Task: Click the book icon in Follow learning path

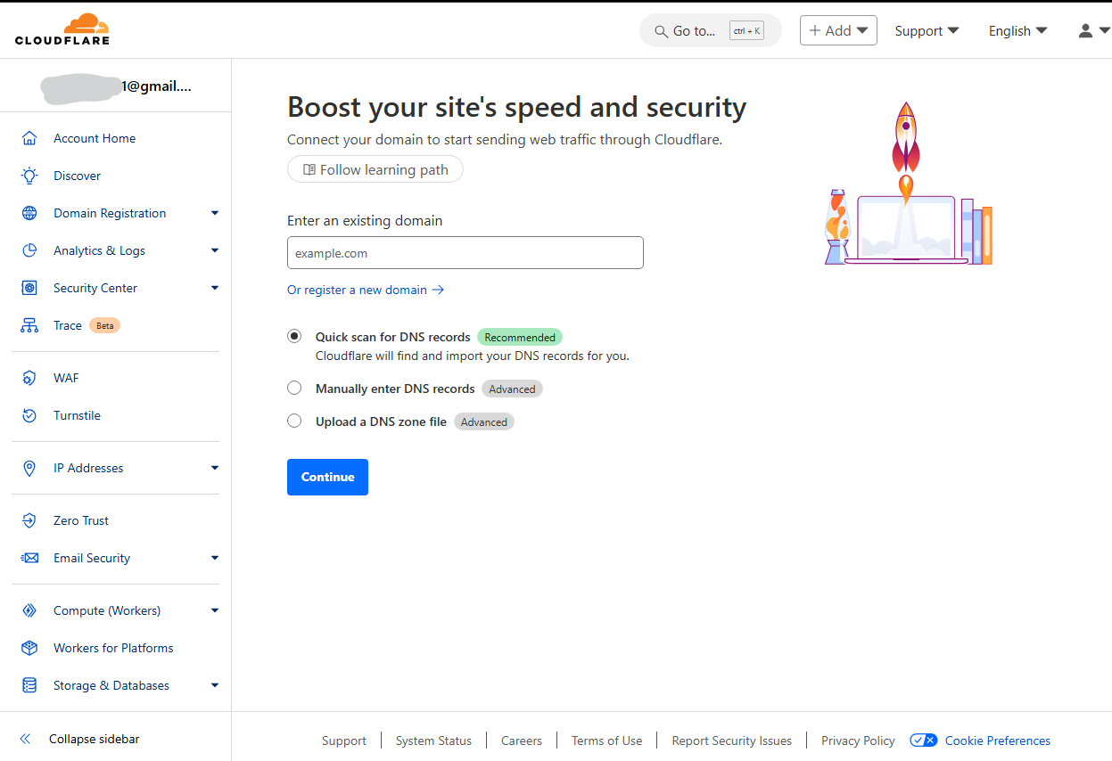Action: tap(309, 169)
